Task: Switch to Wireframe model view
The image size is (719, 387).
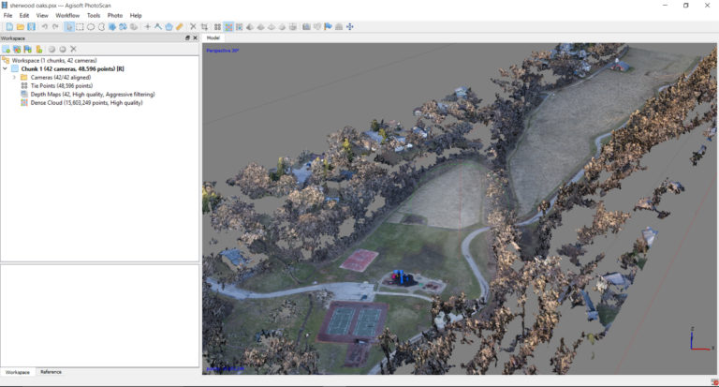Action: pos(271,26)
